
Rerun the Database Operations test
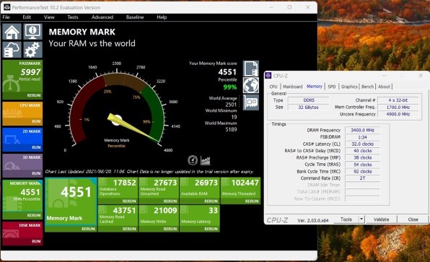click(129, 201)
